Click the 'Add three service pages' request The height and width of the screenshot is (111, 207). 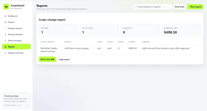pyautogui.click(x=77, y=48)
